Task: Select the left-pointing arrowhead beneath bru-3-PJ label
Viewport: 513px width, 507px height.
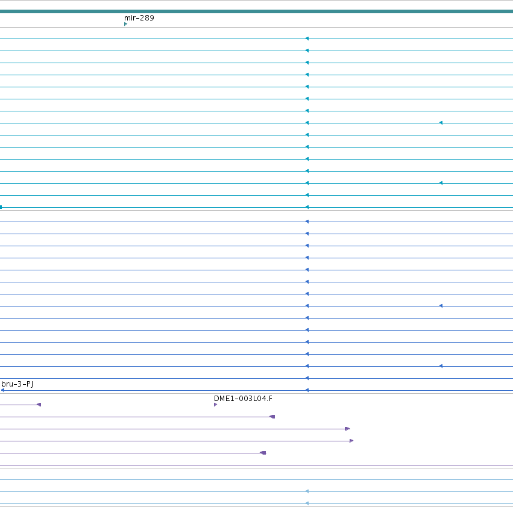Action: pos(2,390)
